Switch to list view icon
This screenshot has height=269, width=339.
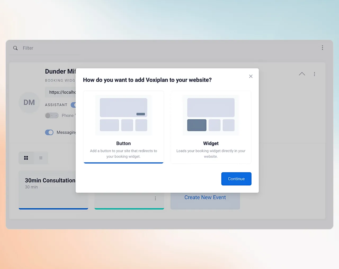pos(41,158)
